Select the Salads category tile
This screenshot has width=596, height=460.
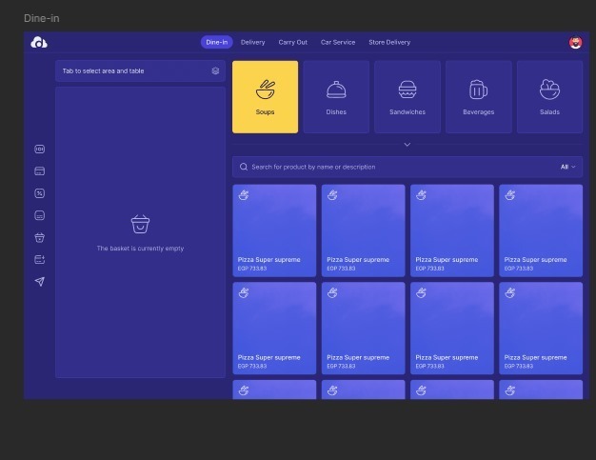549,97
